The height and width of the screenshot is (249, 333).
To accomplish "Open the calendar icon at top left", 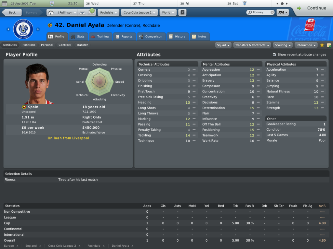I will 4,4.
